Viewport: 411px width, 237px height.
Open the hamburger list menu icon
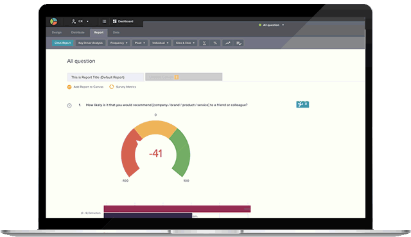click(104, 21)
